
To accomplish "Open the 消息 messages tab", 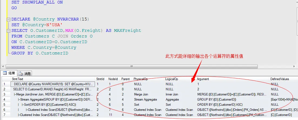I will (25, 73).
